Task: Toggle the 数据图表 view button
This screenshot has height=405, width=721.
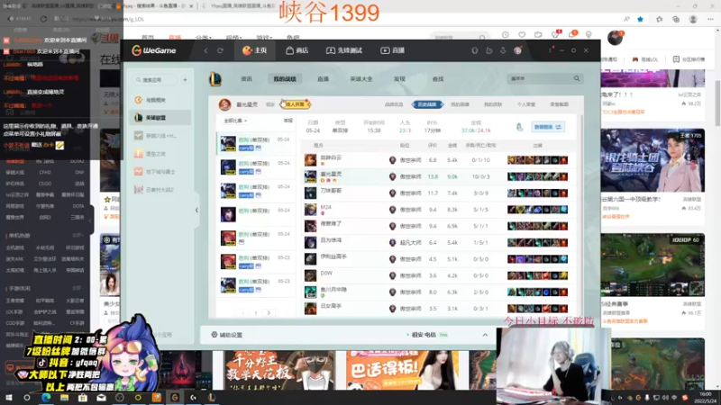Action: tap(548, 127)
